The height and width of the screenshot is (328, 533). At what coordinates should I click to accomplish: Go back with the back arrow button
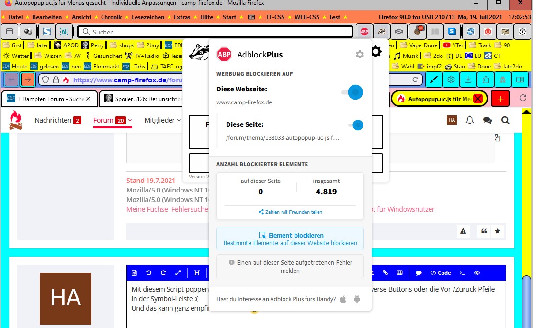coord(11,80)
